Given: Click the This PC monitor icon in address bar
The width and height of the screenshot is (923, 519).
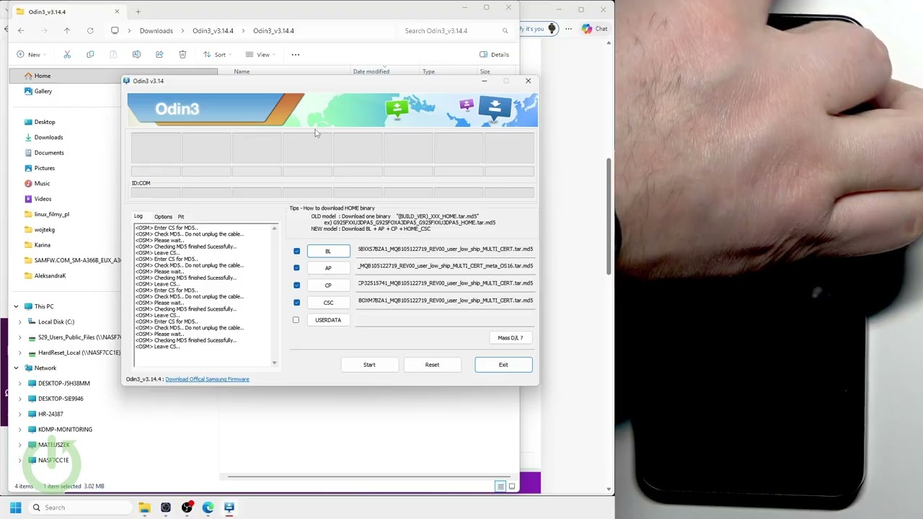Looking at the screenshot, I should (115, 30).
